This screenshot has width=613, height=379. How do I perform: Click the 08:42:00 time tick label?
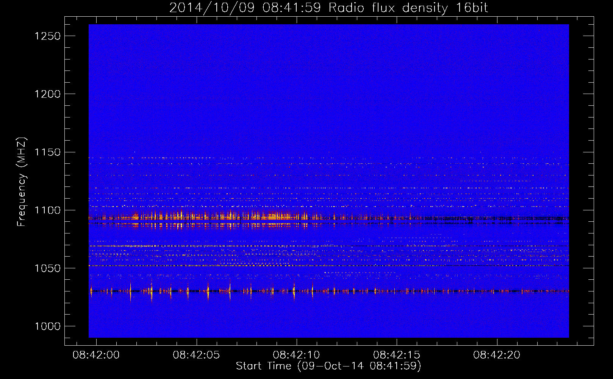point(96,355)
